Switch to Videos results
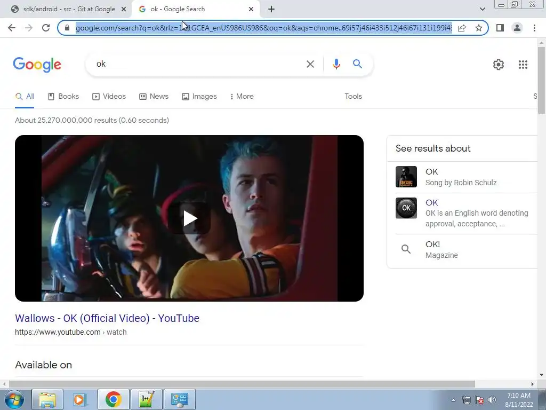 tap(109, 97)
